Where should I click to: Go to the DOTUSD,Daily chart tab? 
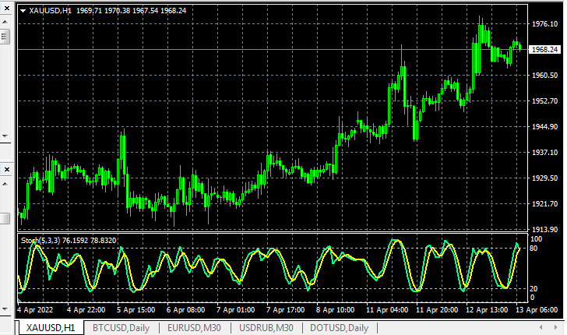(x=340, y=328)
